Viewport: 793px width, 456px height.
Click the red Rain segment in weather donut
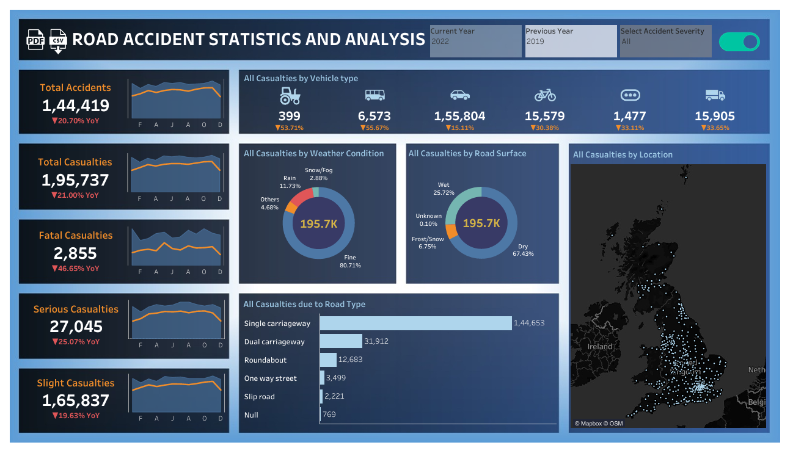pyautogui.click(x=300, y=197)
